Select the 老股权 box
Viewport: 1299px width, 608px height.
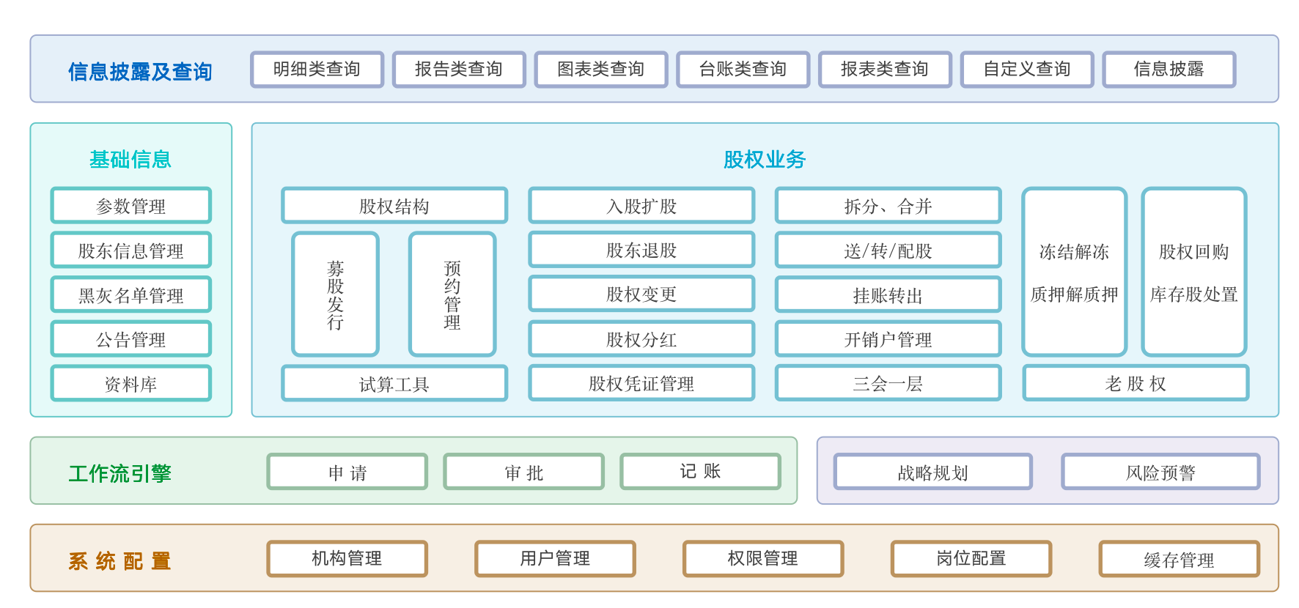[x=1135, y=384]
